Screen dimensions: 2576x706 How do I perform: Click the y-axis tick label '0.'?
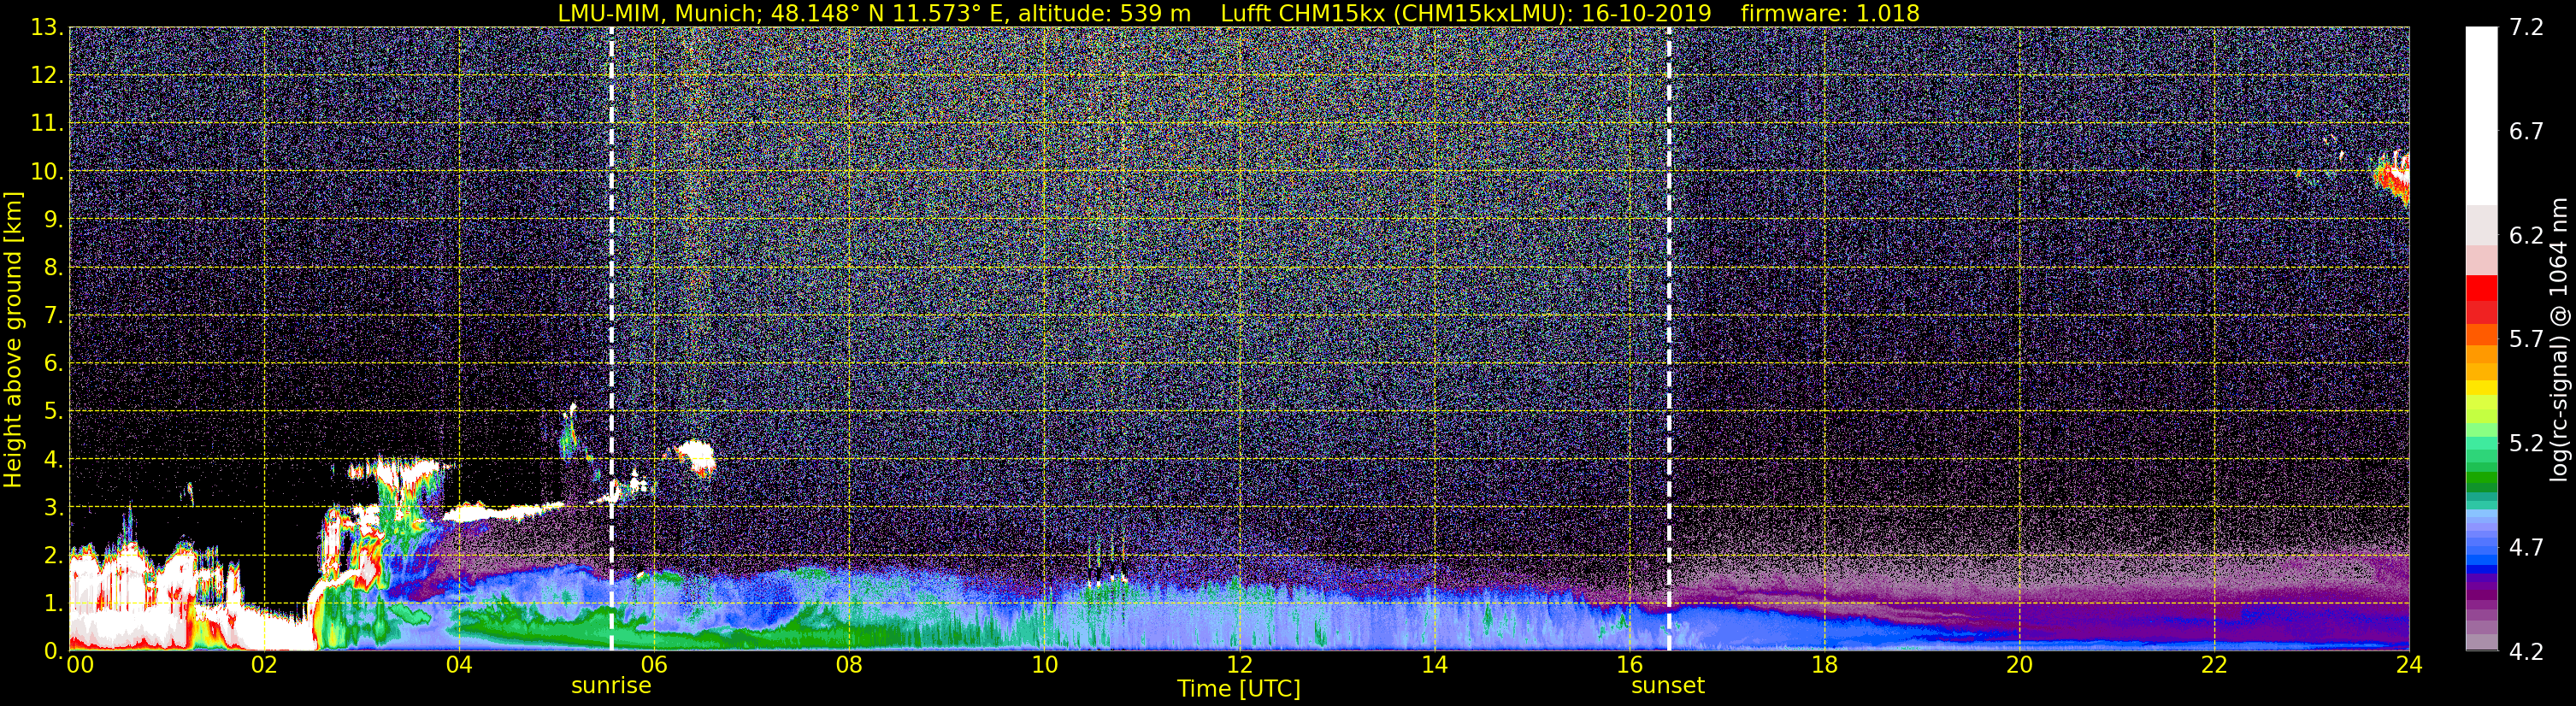(53, 651)
